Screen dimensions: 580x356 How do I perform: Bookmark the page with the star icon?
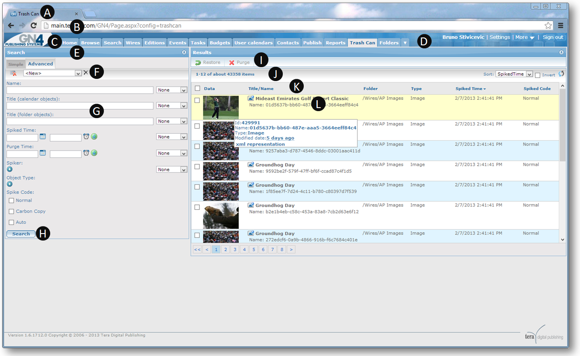548,25
